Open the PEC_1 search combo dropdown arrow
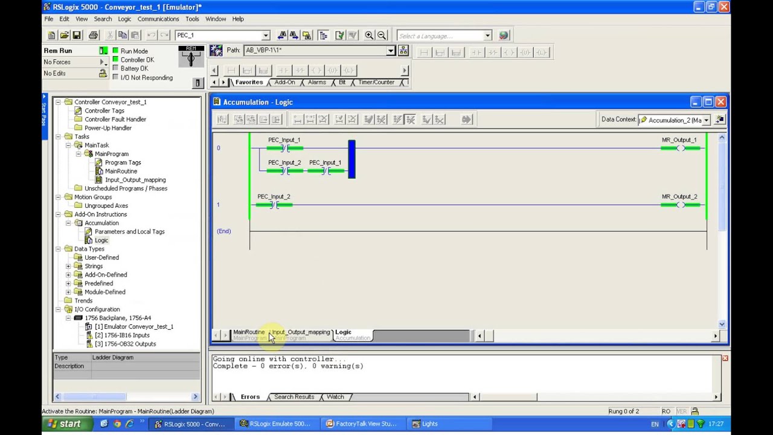 click(265, 36)
